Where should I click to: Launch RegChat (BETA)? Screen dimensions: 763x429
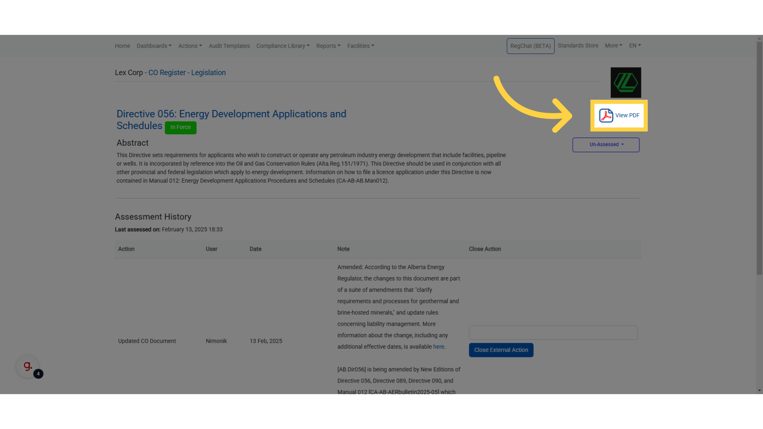[x=530, y=46]
